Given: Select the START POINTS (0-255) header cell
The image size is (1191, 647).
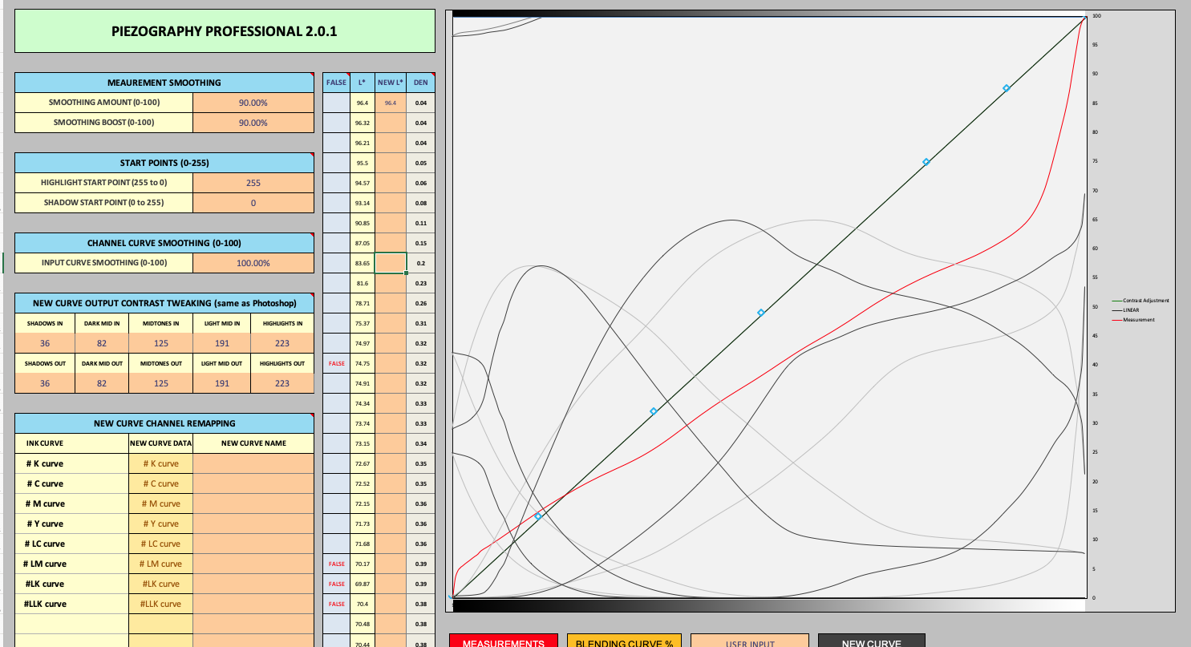Looking at the screenshot, I should click(164, 163).
